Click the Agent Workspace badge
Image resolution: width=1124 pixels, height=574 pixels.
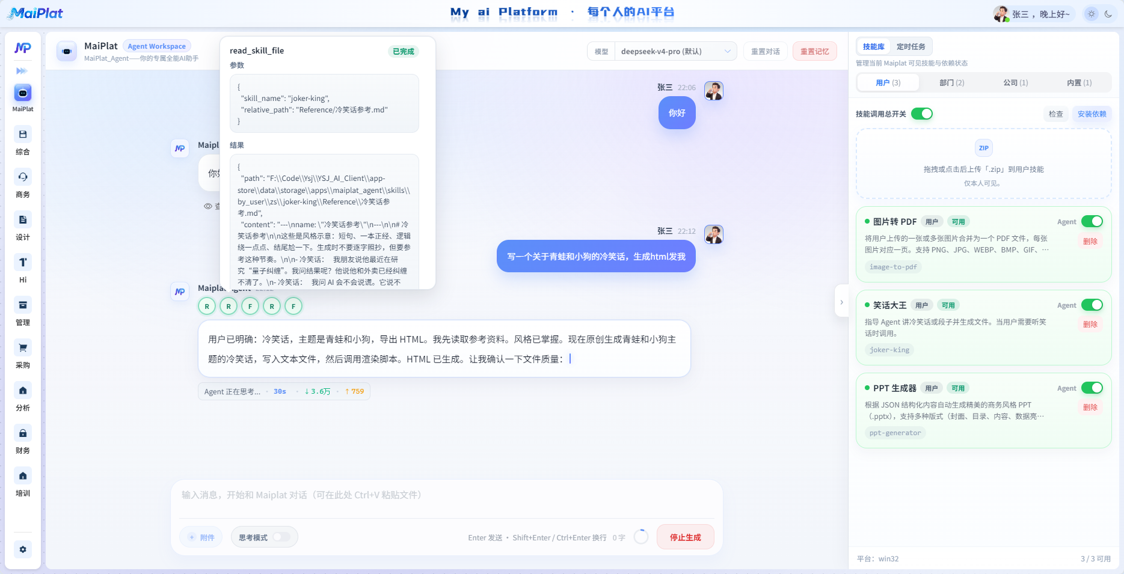[x=156, y=46]
